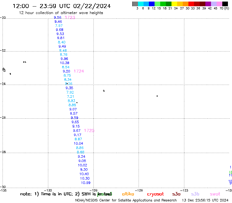Select the 8.75 wave height value
Screen dimensions: 232x203
click(x=67, y=75)
